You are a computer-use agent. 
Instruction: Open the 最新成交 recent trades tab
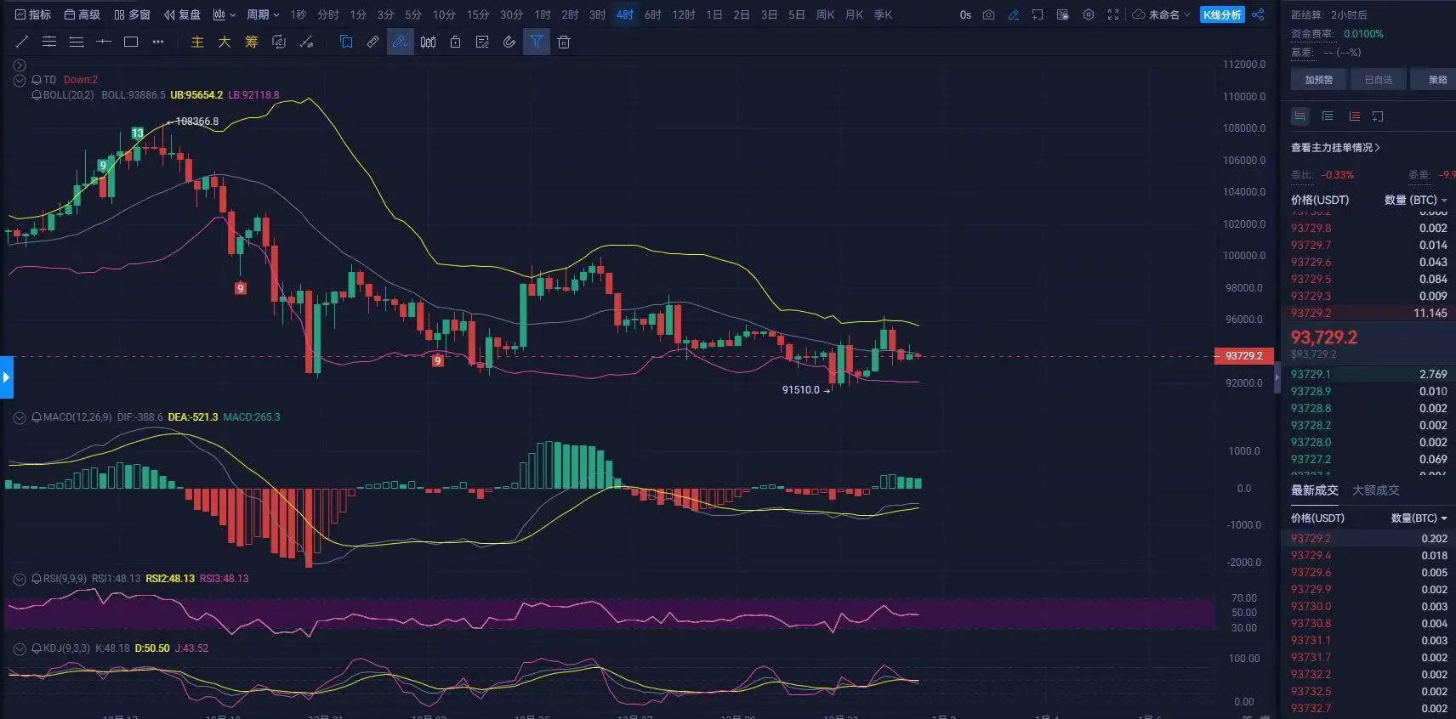1315,490
